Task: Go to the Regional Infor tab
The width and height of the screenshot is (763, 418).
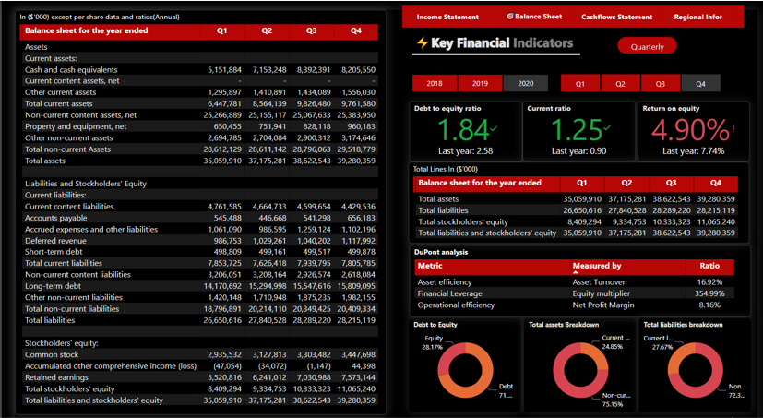Action: (697, 17)
